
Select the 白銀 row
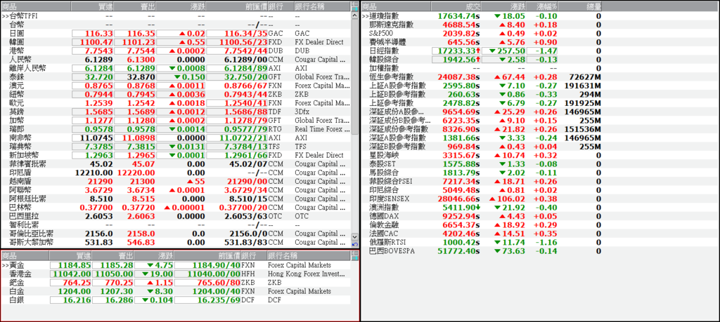pyautogui.click(x=176, y=300)
